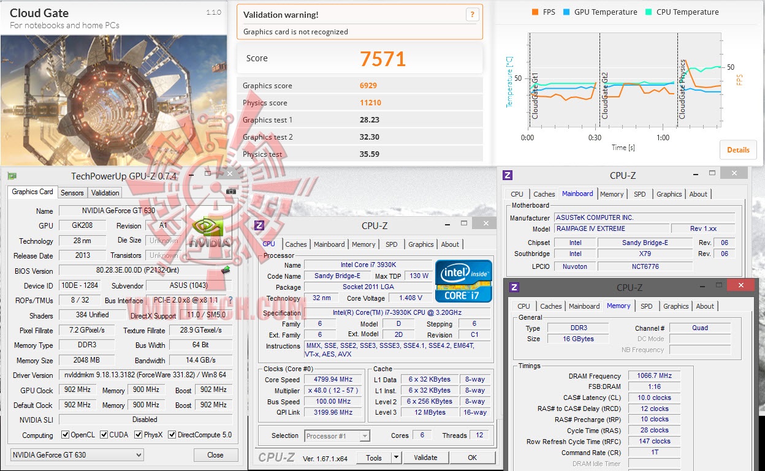765x471 pixels.
Task: Open the NVIDIA GeForce GT 630 GPU dropdown
Action: coord(77,455)
